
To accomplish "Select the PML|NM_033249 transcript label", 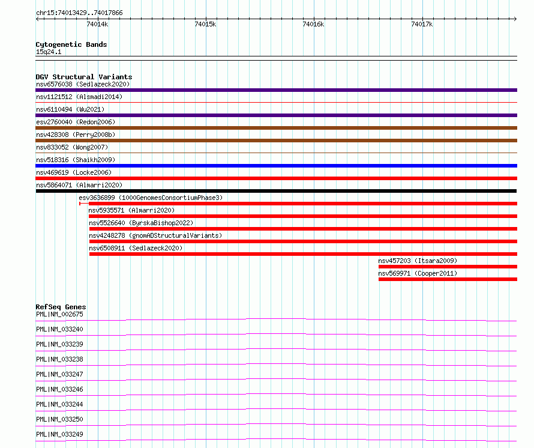I will [59, 434].
